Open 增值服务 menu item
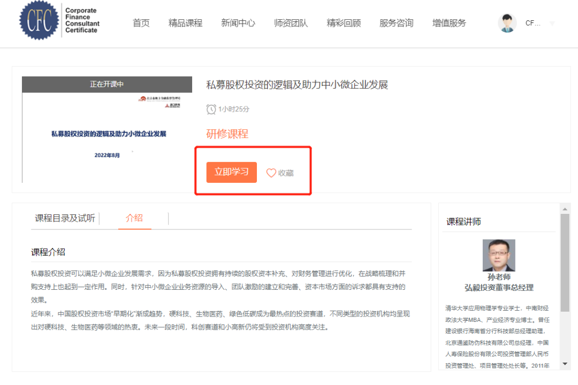The image size is (578, 385). tap(449, 23)
